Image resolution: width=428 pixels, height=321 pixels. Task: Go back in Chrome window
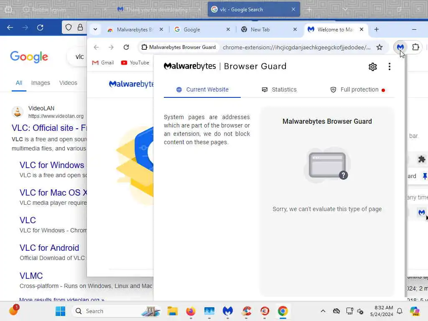tap(96, 47)
